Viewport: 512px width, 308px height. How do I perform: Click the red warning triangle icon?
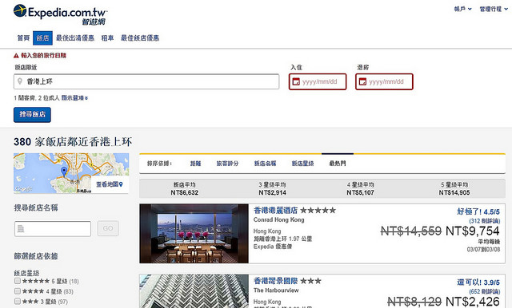tap(16, 56)
